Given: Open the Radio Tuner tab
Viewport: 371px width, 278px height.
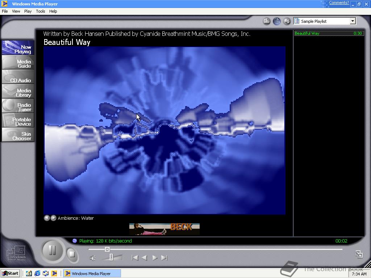Looking at the screenshot, I should pyautogui.click(x=18, y=106).
